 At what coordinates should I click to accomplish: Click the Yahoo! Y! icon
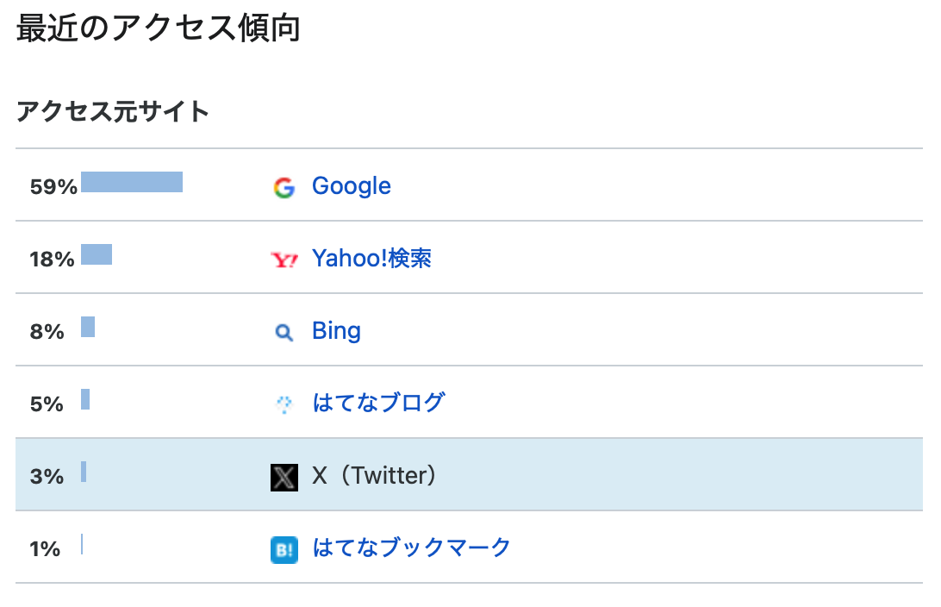click(x=284, y=260)
